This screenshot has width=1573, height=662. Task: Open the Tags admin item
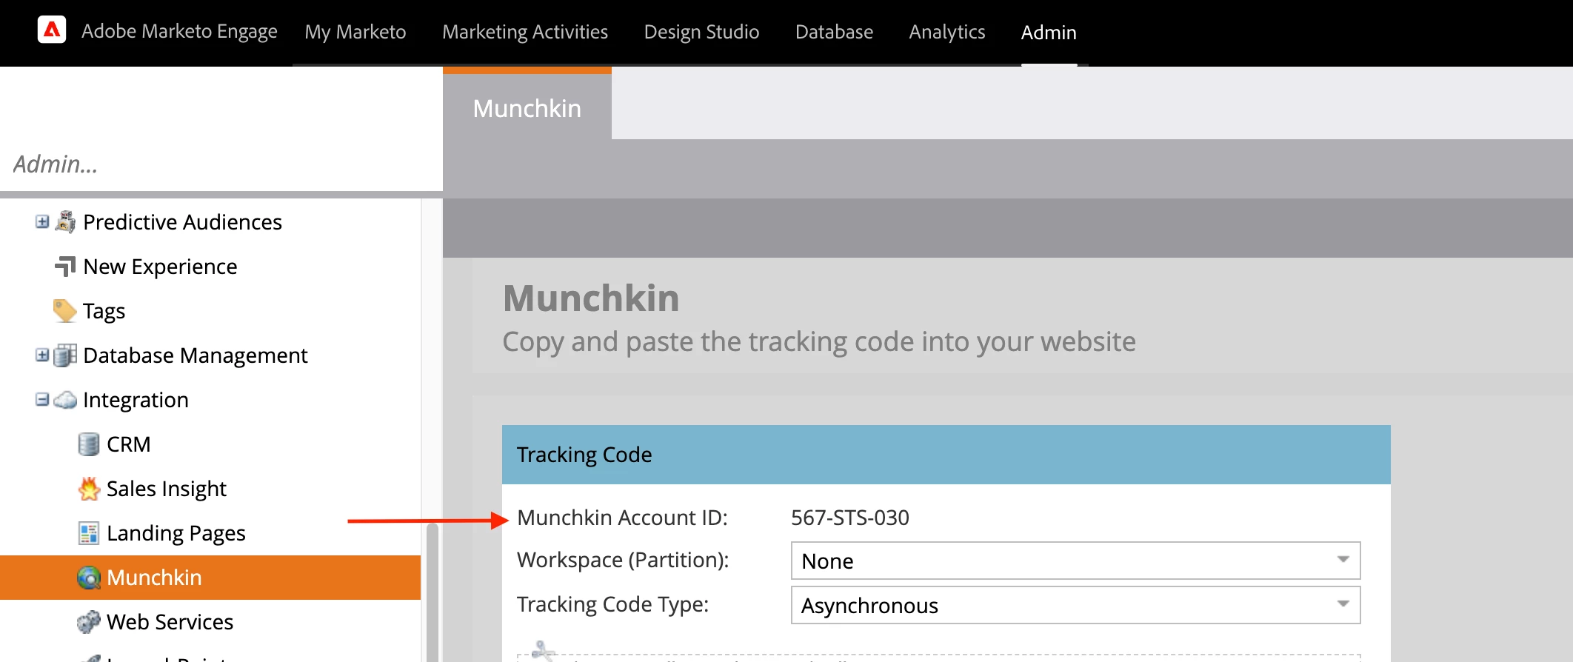(104, 311)
